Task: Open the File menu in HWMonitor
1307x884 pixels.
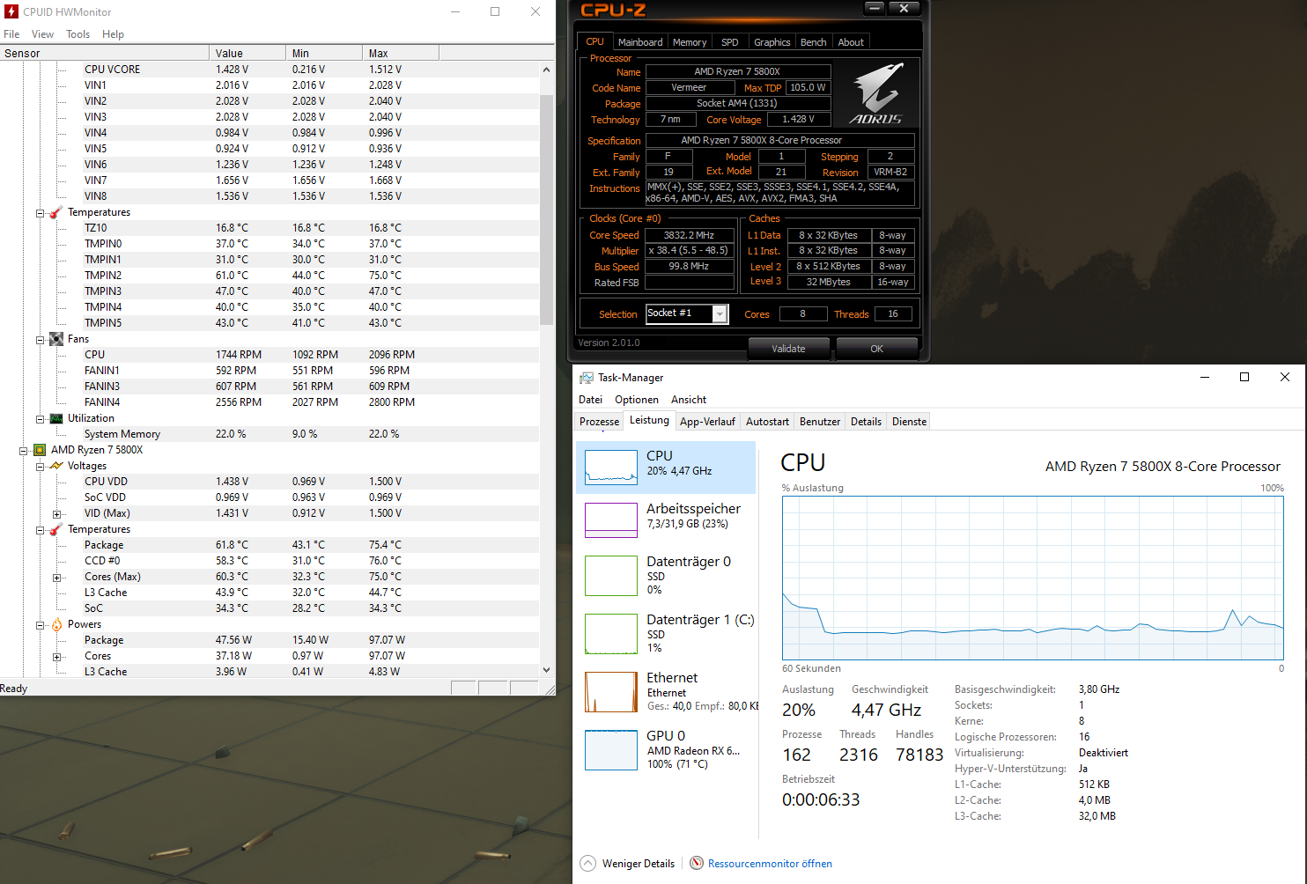Action: pyautogui.click(x=11, y=34)
